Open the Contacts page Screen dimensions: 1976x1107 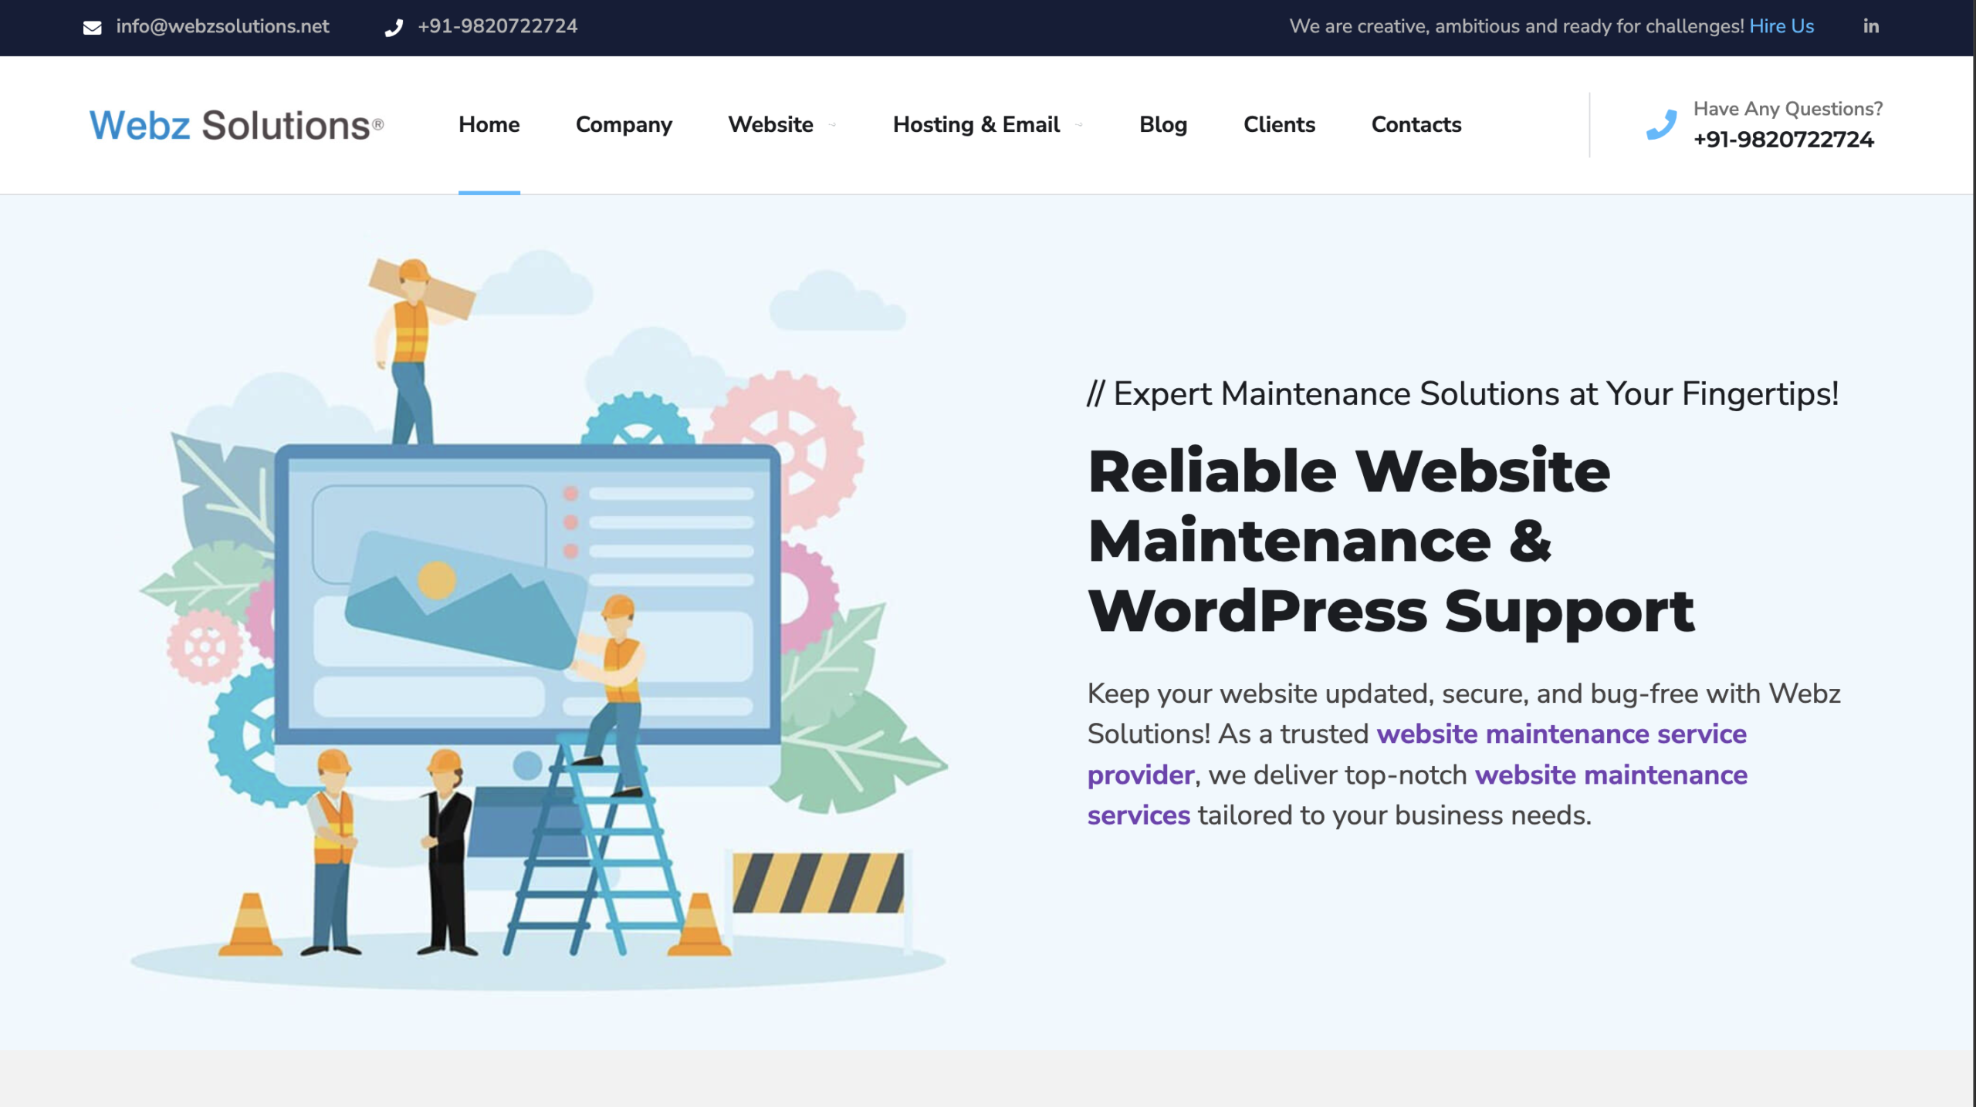click(1416, 124)
